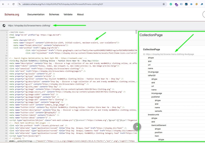This screenshot has height=143, width=205.
Task: Click the dns-prefetch assets.pinterest.com code line
Action: pos(38,125)
